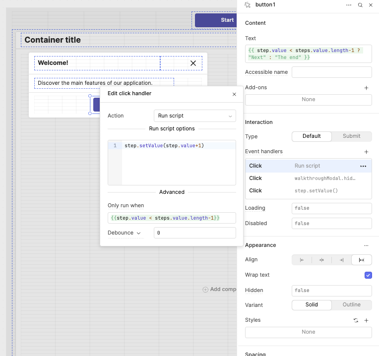Screen dimensions: 379x356
Task: Uncheck the Wrap text checkbox
Action: tap(368, 275)
